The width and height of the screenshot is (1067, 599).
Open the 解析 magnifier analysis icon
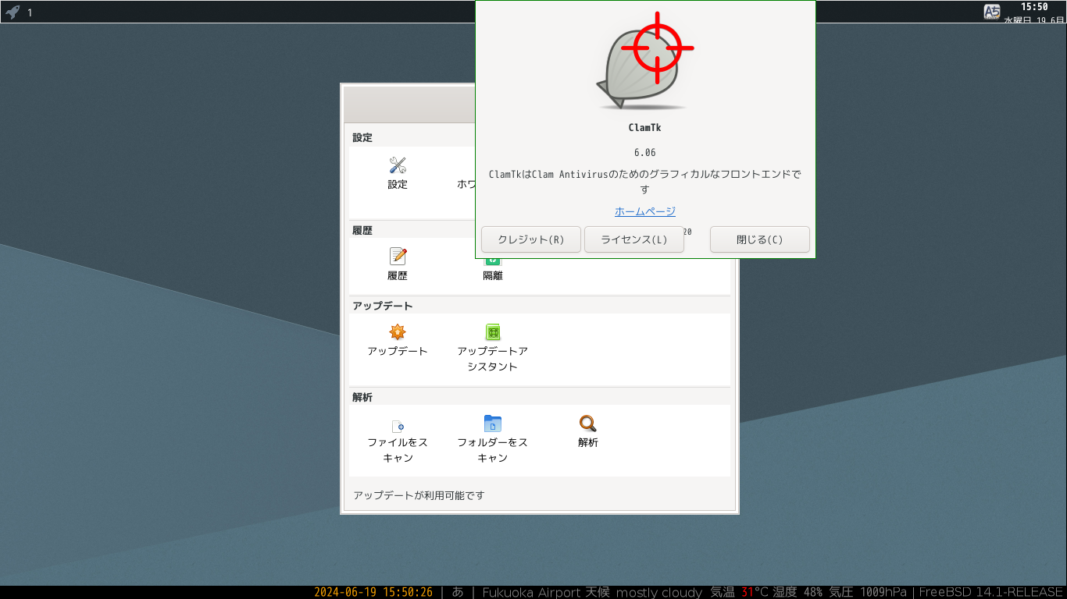coord(587,424)
